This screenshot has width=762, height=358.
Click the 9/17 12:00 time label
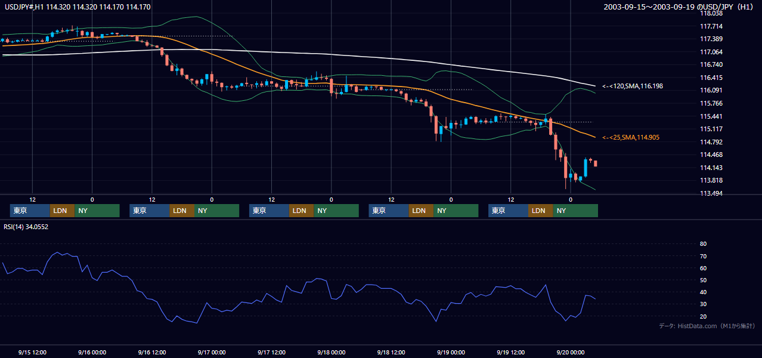pos(271,352)
